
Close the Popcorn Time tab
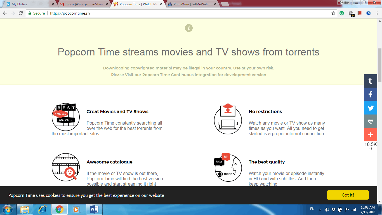coord(161,4)
